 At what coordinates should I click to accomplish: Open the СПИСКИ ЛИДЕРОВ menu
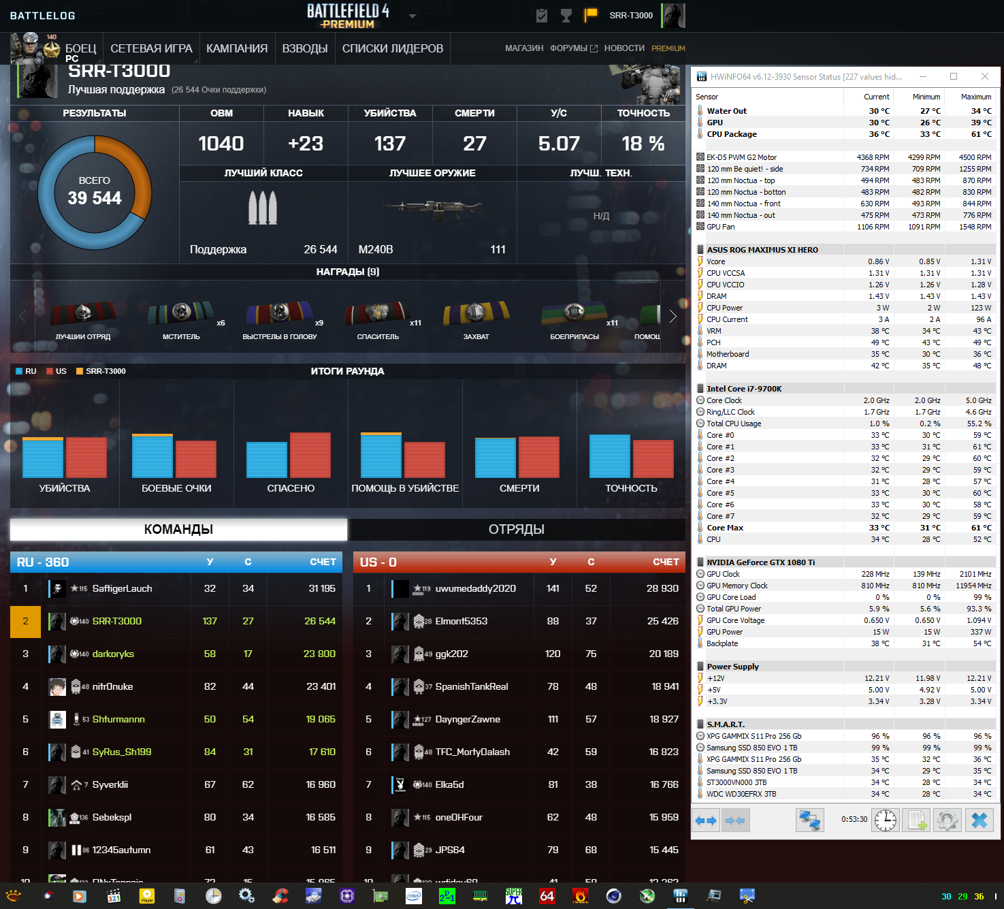pos(393,49)
